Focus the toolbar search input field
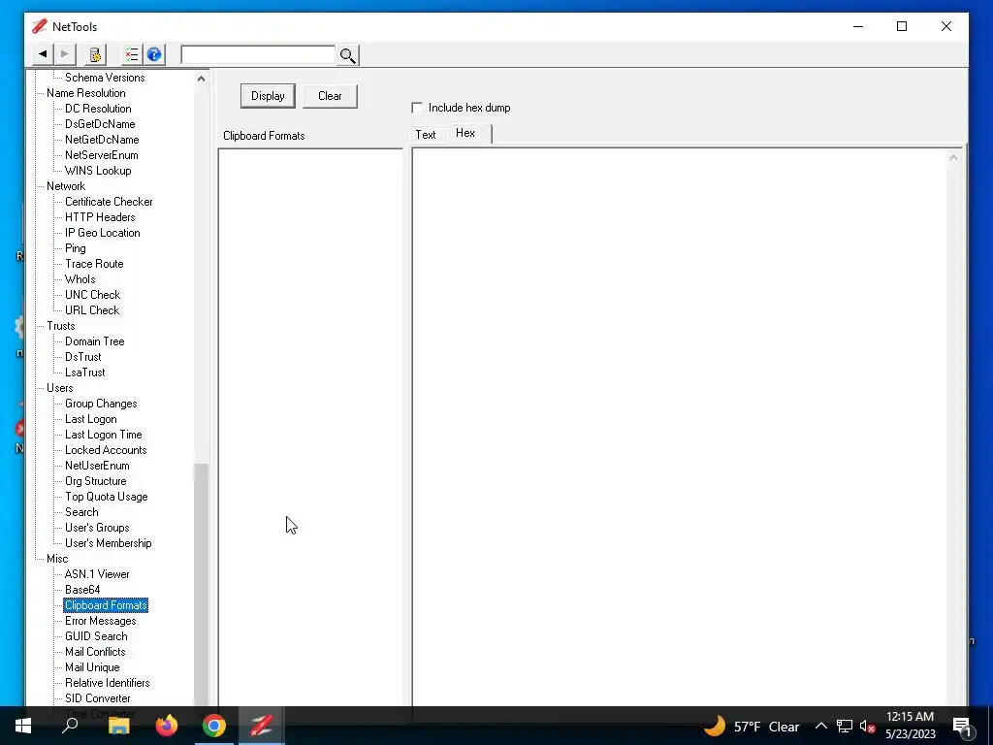The width and height of the screenshot is (993, 745). tap(258, 54)
